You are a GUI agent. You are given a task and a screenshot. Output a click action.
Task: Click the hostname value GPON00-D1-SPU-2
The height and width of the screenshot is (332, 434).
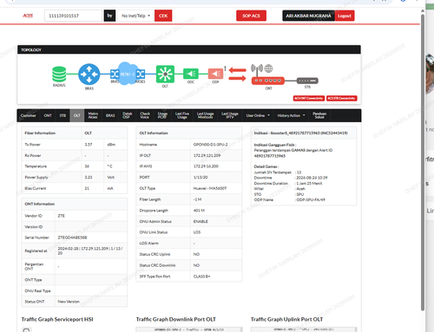211,145
